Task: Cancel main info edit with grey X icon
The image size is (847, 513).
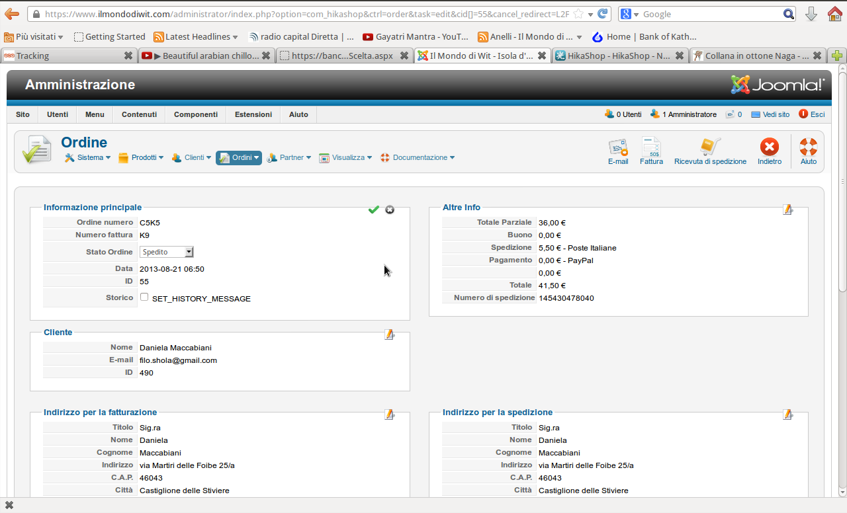Action: (x=390, y=210)
